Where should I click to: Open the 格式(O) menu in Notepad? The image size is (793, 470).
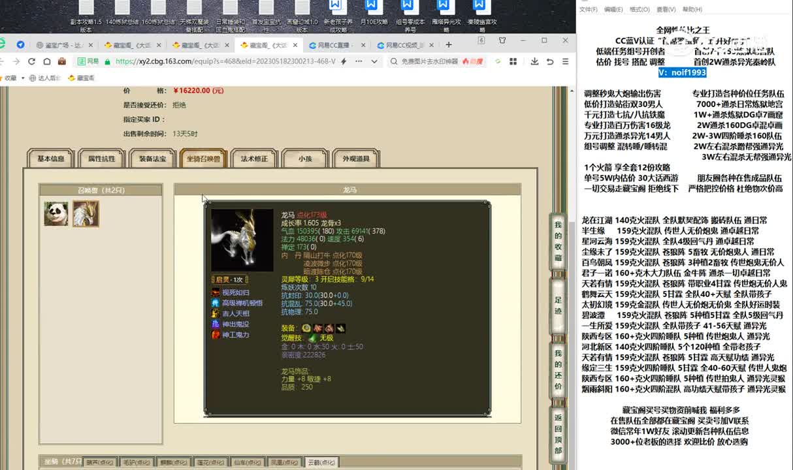coord(639,9)
